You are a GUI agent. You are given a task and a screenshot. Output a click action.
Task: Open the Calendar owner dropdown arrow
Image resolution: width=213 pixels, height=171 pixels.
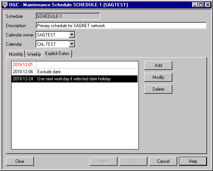point(72,35)
